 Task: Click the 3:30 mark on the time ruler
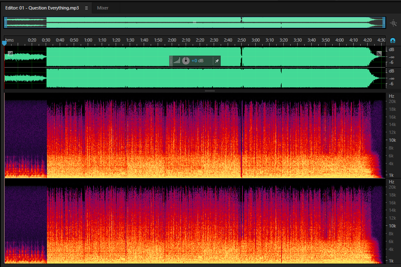click(x=297, y=40)
